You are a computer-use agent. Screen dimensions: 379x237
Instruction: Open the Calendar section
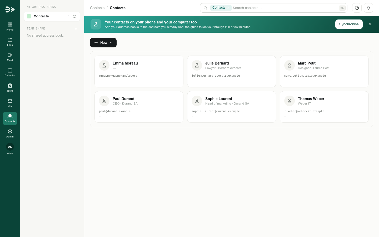pos(10,72)
